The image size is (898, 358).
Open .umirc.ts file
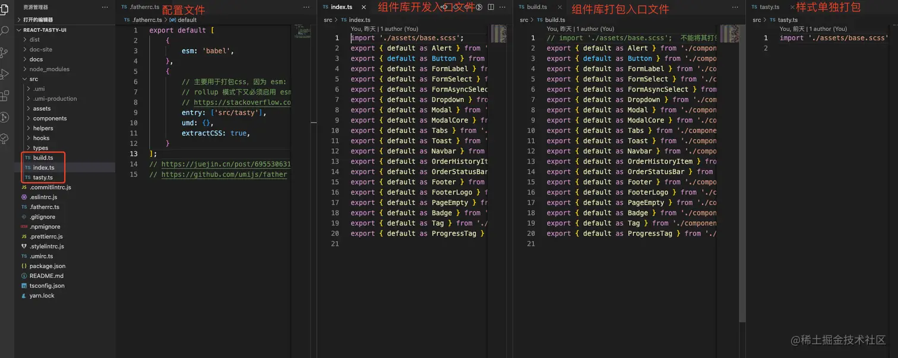tap(64, 256)
